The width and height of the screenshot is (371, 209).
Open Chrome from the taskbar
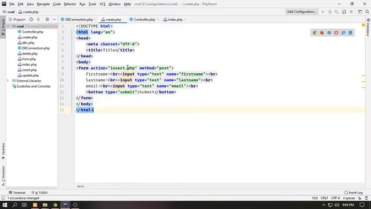coord(55,205)
